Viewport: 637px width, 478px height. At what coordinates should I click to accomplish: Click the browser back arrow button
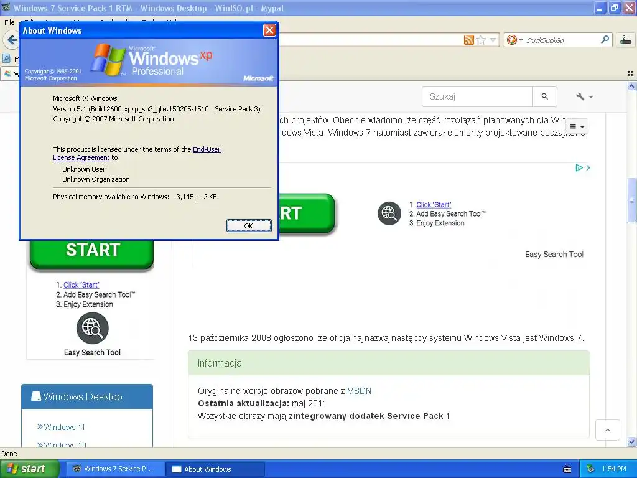click(11, 40)
